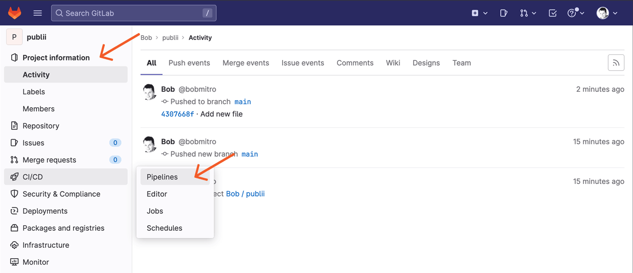
Task: Select Schedules from the CI/CD menu
Action: tap(164, 228)
